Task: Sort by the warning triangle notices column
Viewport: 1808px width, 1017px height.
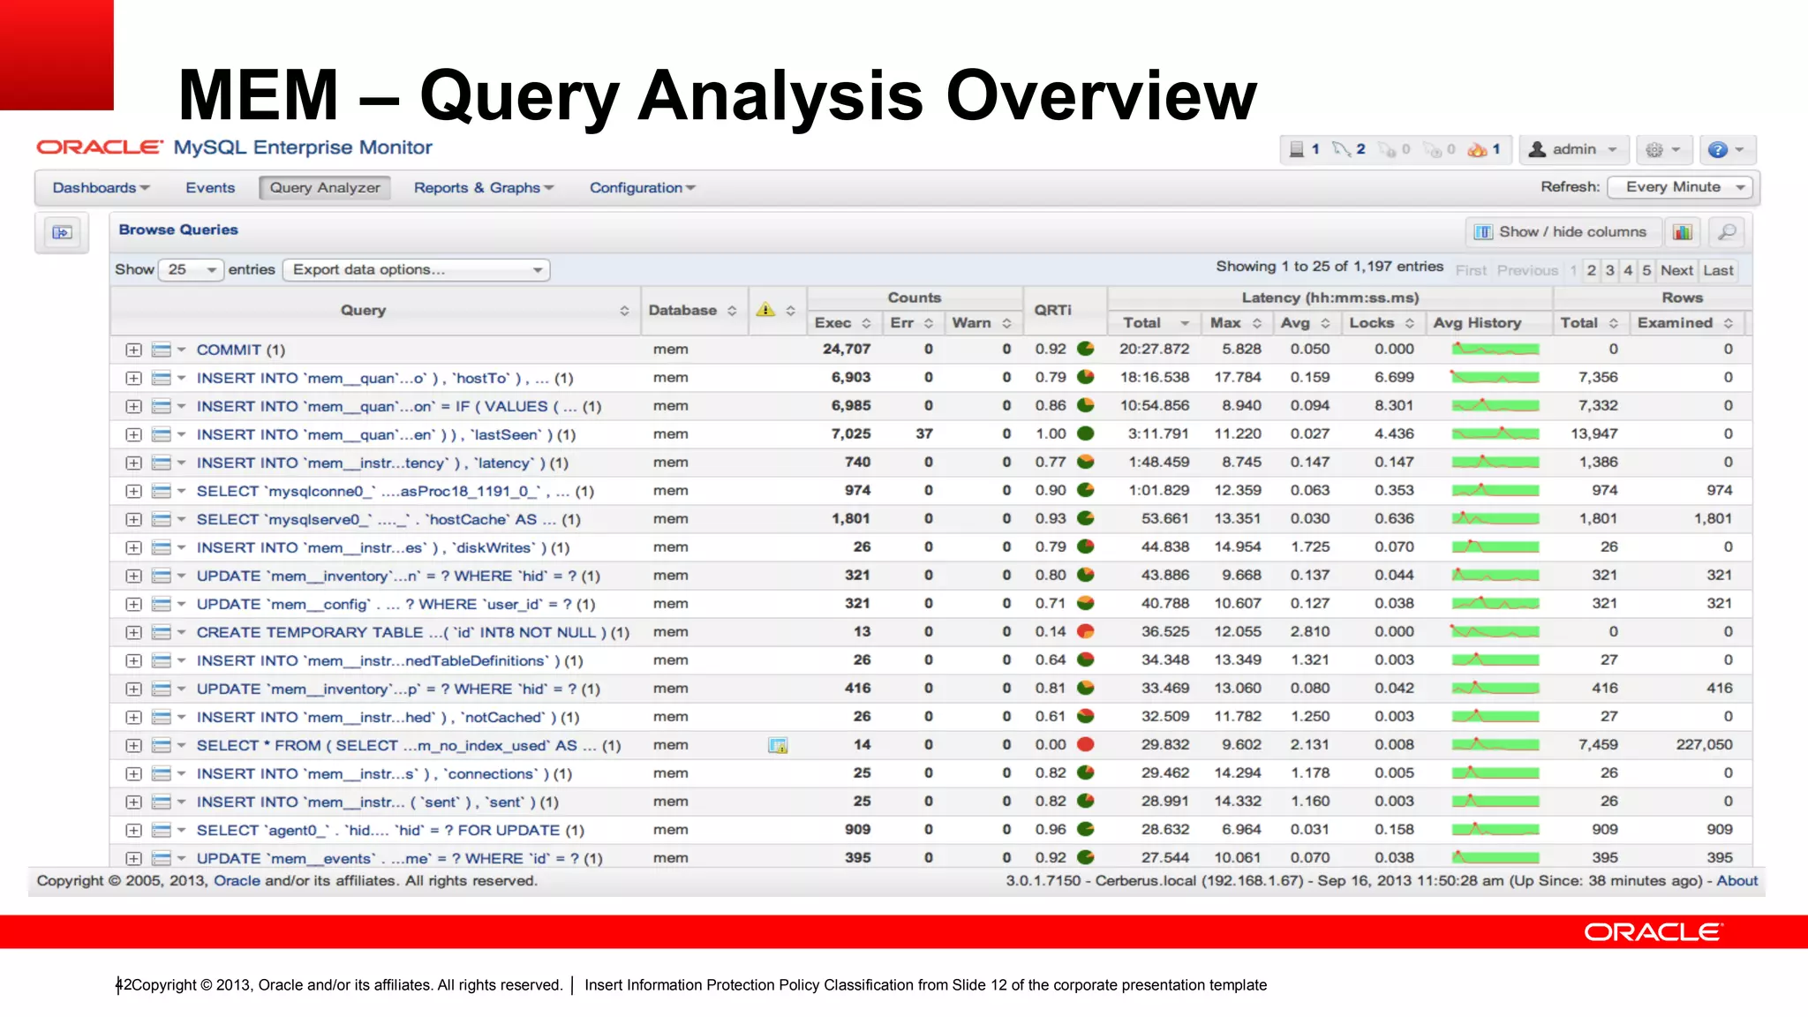Action: (x=777, y=310)
